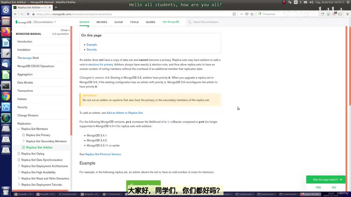Click the Firefox back arrow button
Screen dimensions: 351x197
(16, 14)
